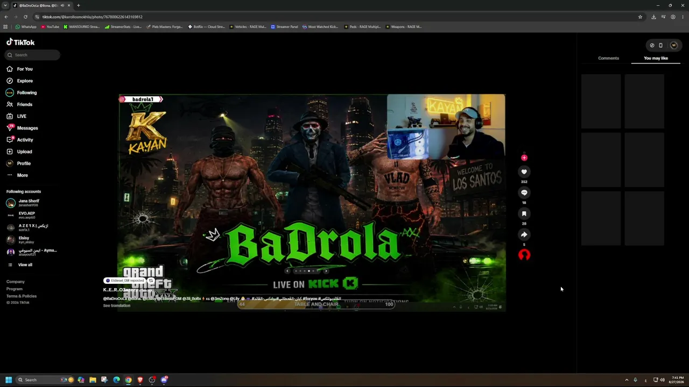Open Jana Sherif's followed account

23,203
